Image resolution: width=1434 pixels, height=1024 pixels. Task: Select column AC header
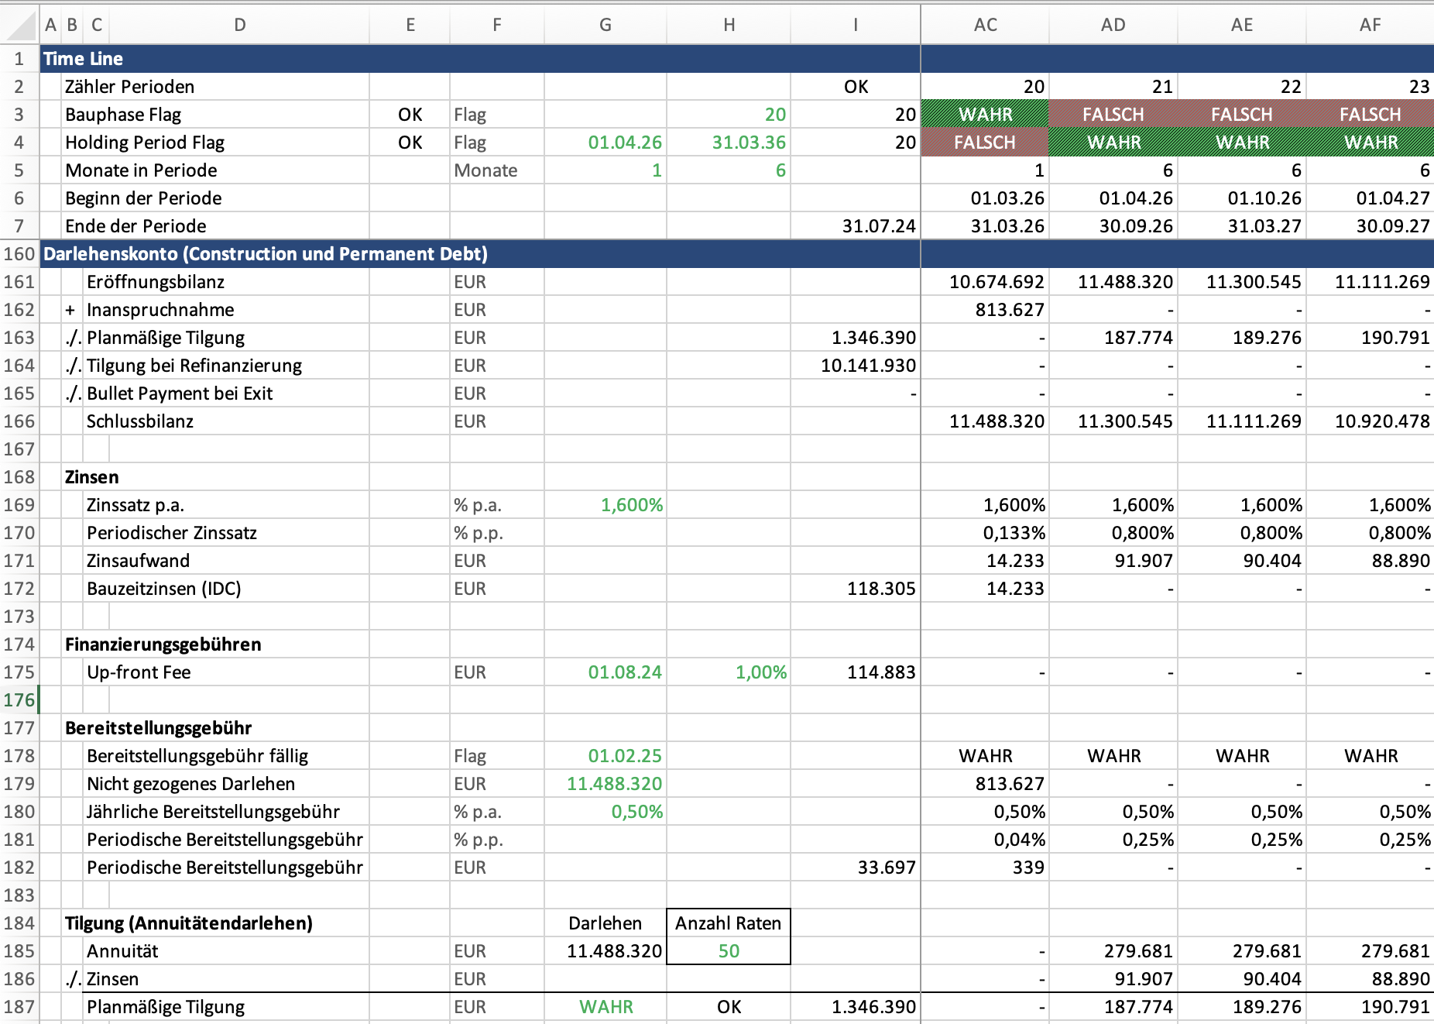tap(985, 26)
